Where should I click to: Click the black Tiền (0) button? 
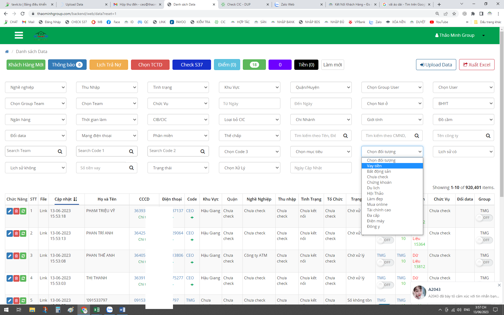(306, 65)
